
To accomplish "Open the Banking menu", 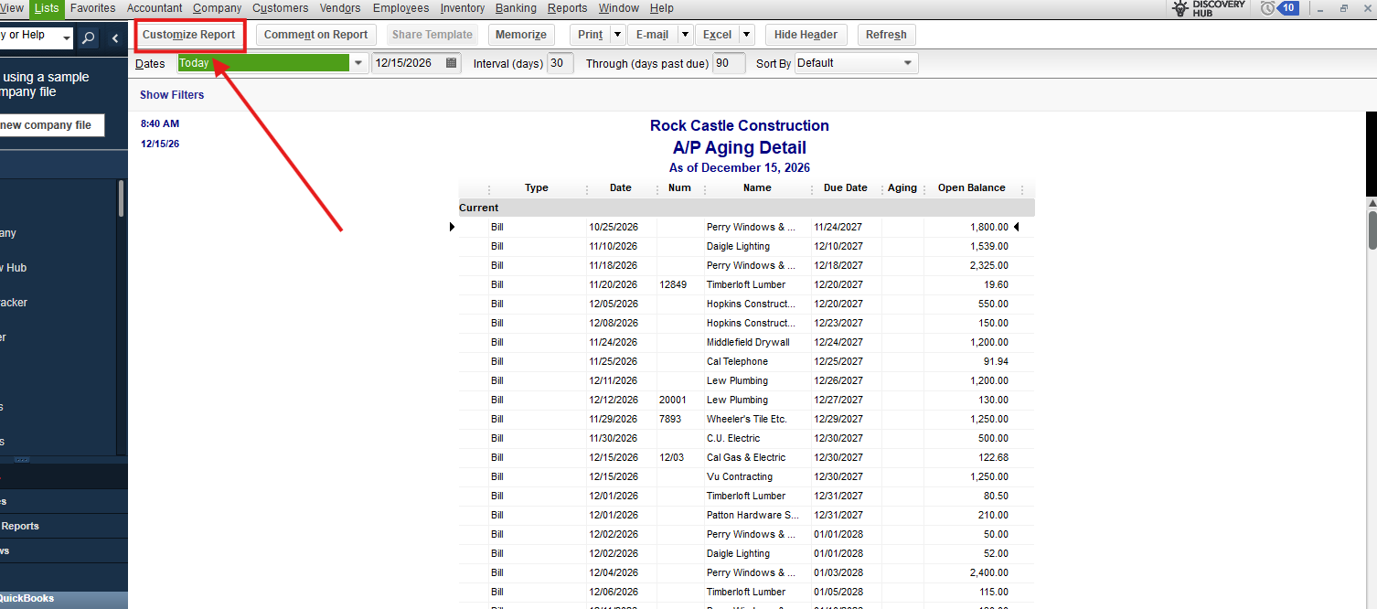I will coord(516,8).
